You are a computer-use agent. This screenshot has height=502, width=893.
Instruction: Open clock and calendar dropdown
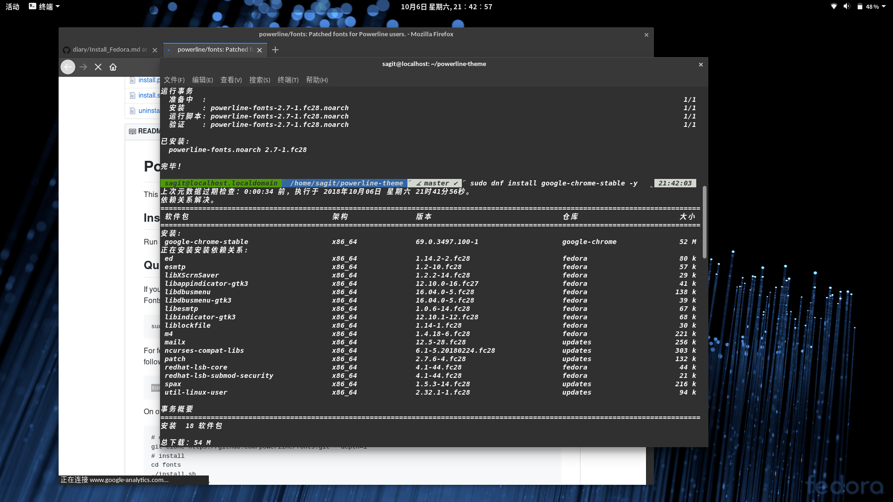[446, 7]
